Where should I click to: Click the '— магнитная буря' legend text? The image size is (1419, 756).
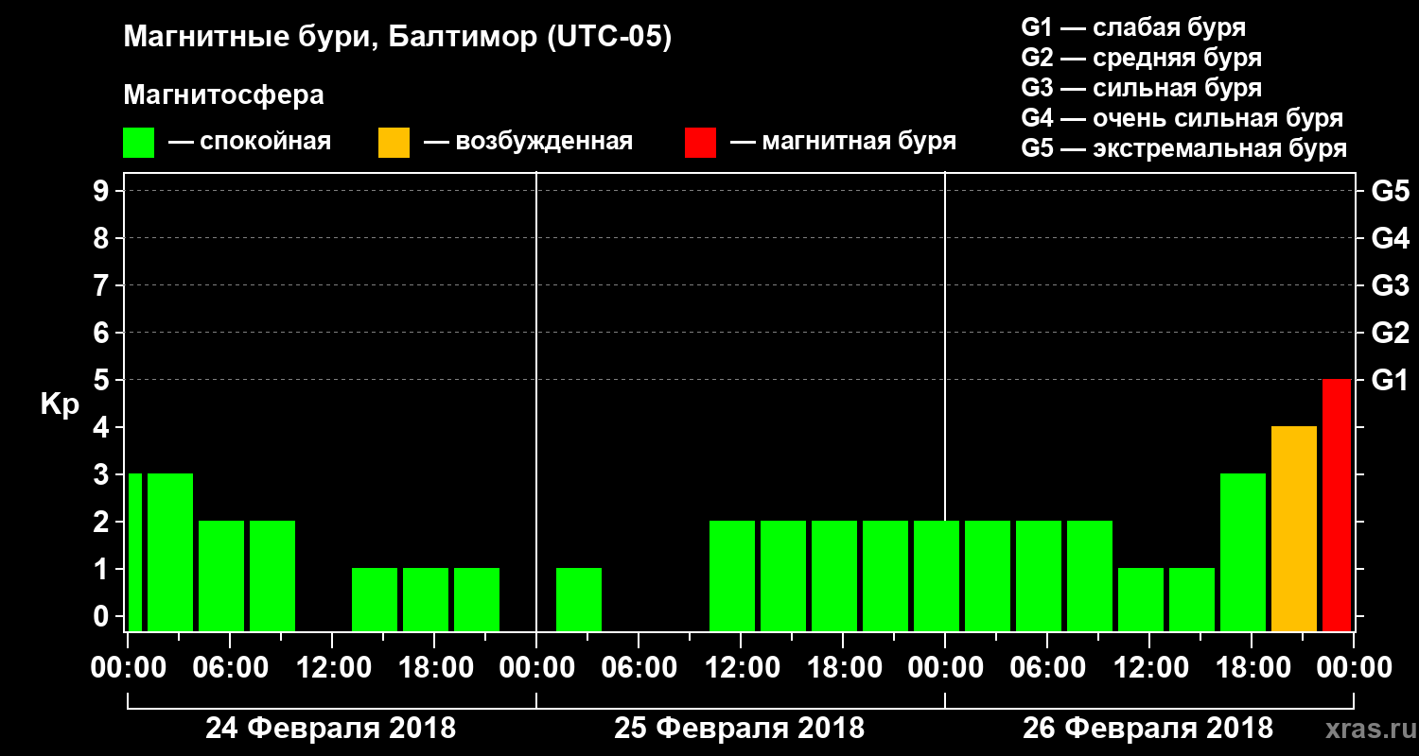(844, 143)
